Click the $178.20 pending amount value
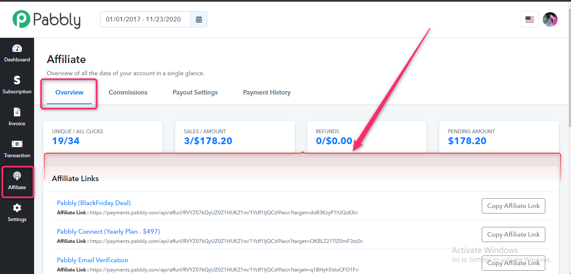Image resolution: width=571 pixels, height=274 pixels. [467, 141]
